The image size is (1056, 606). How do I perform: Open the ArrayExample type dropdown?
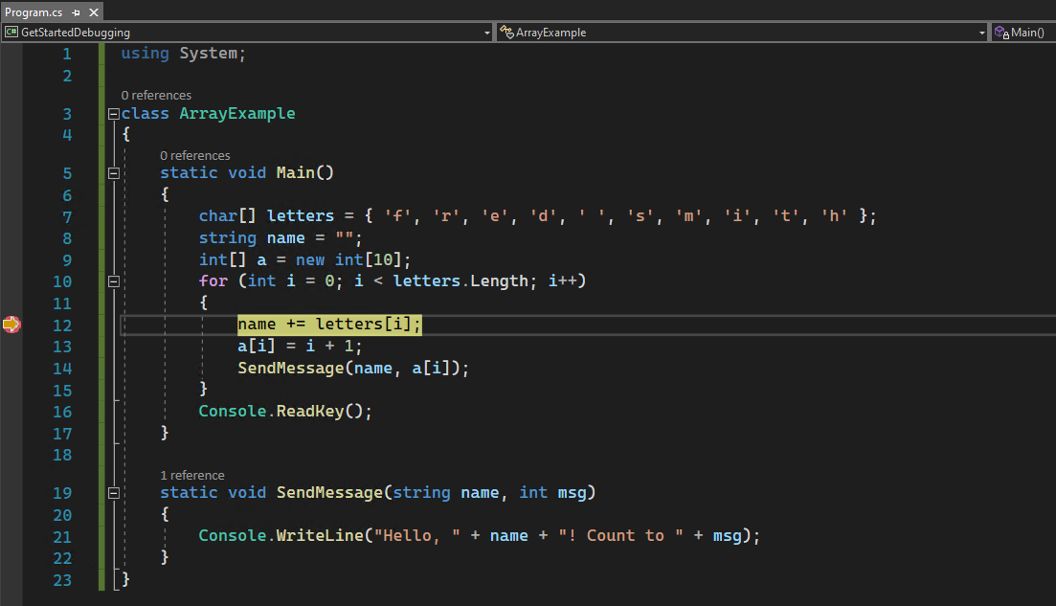pos(980,32)
